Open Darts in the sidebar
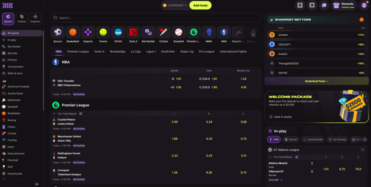The width and height of the screenshot is (371, 187). [x=11, y=147]
